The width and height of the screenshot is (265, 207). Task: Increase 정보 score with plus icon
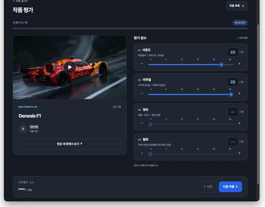click(x=239, y=123)
